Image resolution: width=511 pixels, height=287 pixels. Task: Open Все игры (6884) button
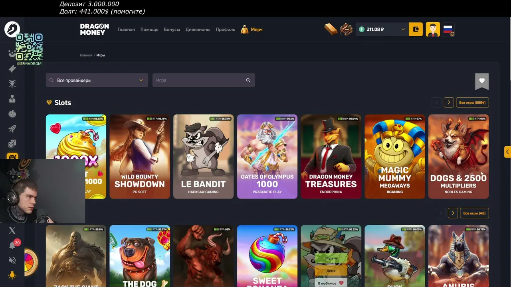coord(472,102)
